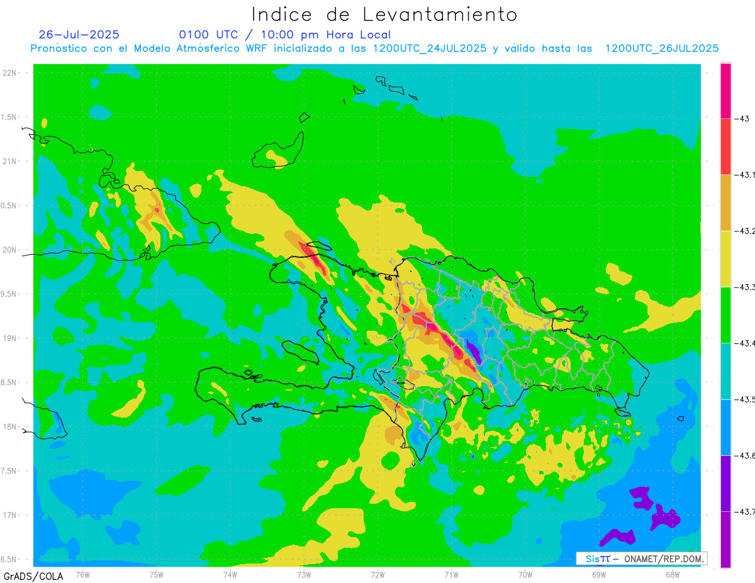Click the "73W" longitude label
Screen dimensions: 755x583
click(304, 574)
